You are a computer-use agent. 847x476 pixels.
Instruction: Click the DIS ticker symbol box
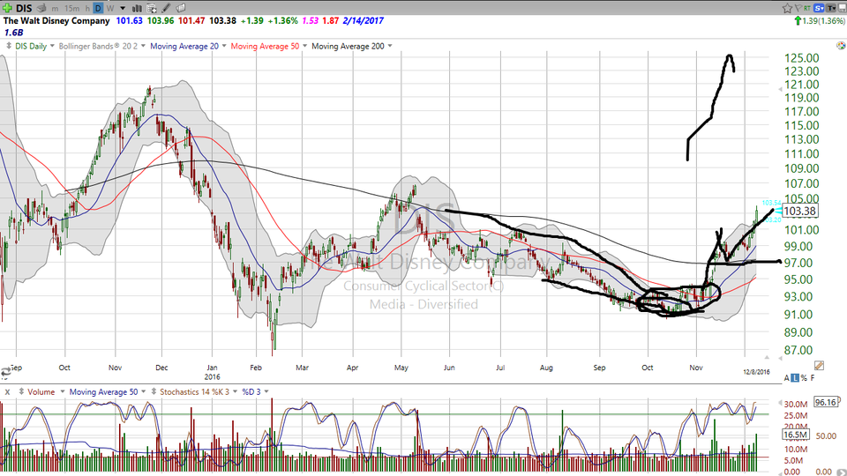pos(25,8)
